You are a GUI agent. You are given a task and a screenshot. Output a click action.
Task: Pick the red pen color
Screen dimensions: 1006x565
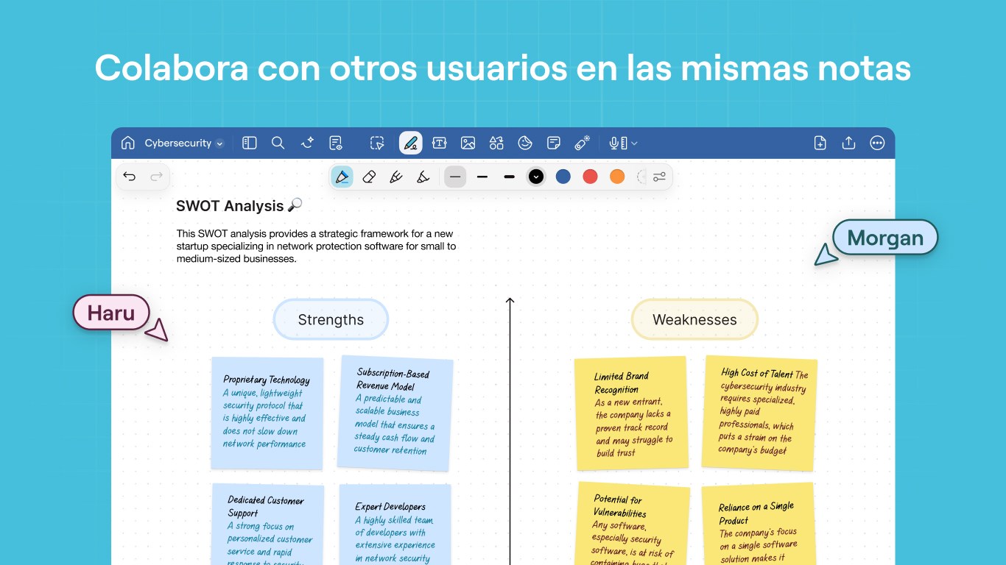click(x=590, y=177)
